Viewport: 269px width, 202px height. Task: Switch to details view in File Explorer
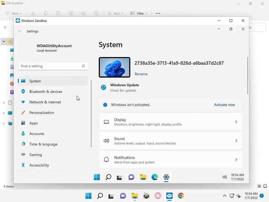pyautogui.click(x=259, y=186)
